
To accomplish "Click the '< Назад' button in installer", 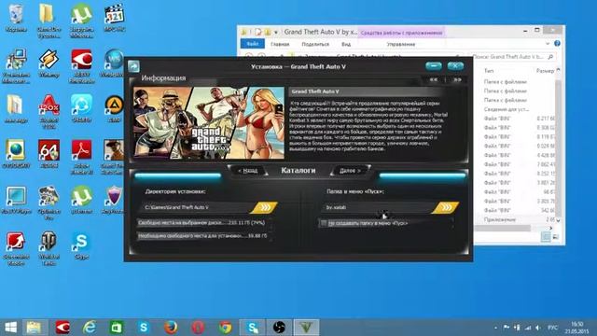I will [247, 171].
